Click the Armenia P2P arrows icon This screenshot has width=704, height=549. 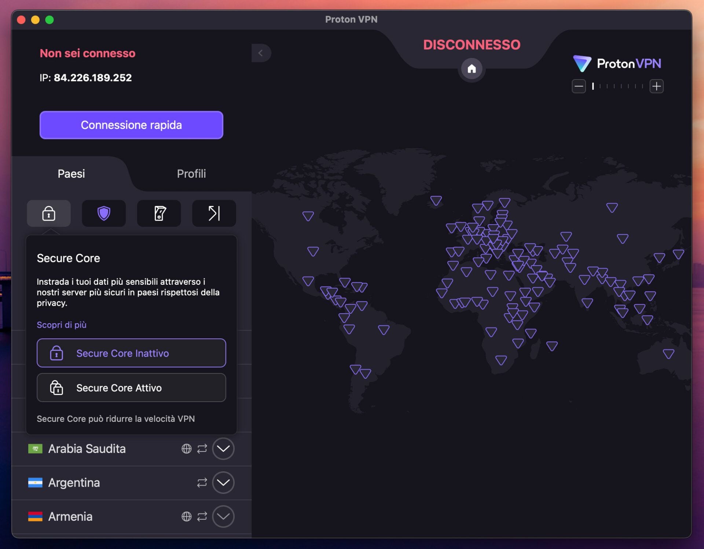click(x=202, y=516)
